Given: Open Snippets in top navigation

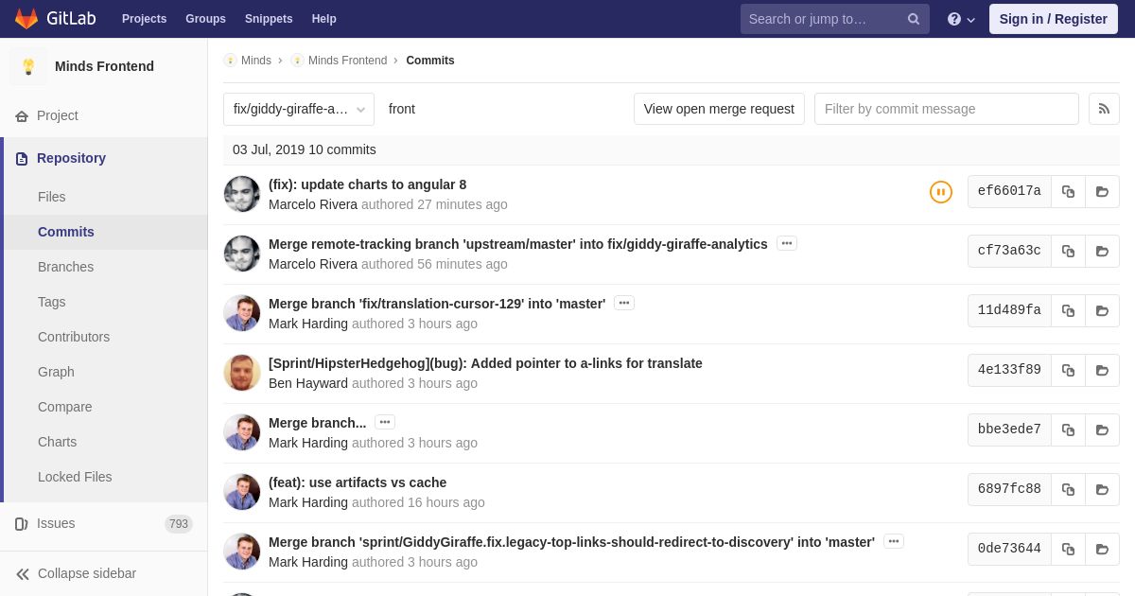Looking at the screenshot, I should (x=269, y=19).
